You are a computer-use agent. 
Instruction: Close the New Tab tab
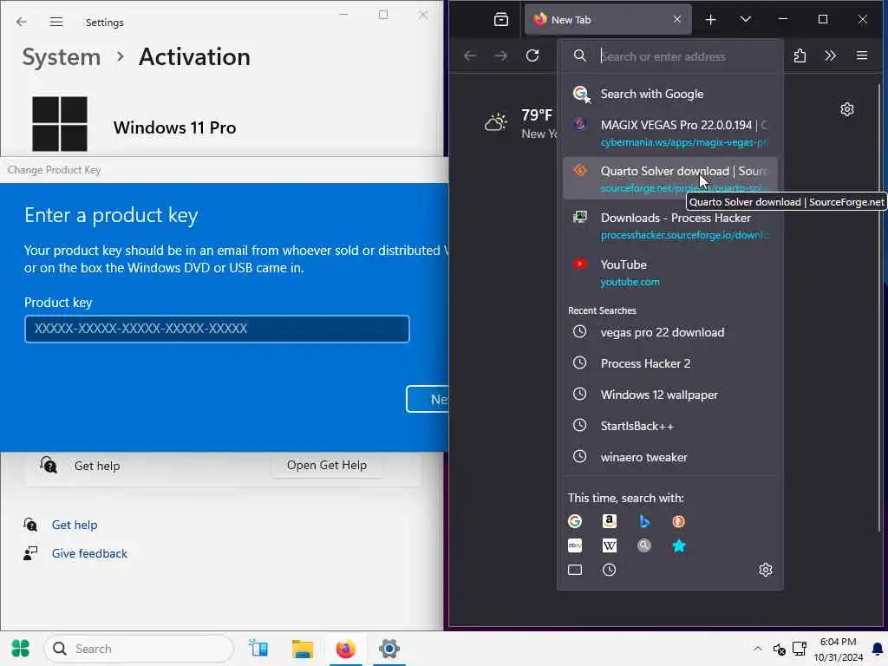point(677,19)
